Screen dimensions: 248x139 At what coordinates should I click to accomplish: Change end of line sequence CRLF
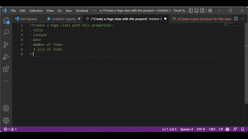212,129
